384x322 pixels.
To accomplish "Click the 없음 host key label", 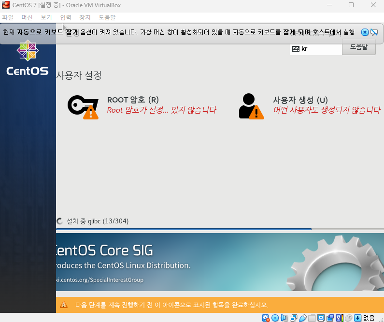I will (369, 318).
